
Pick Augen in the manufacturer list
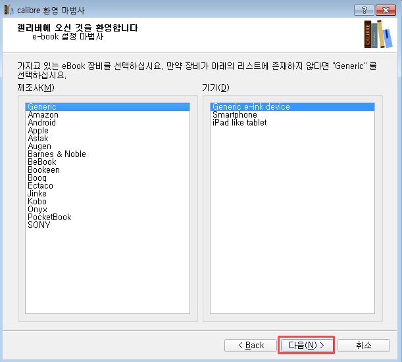107,147
